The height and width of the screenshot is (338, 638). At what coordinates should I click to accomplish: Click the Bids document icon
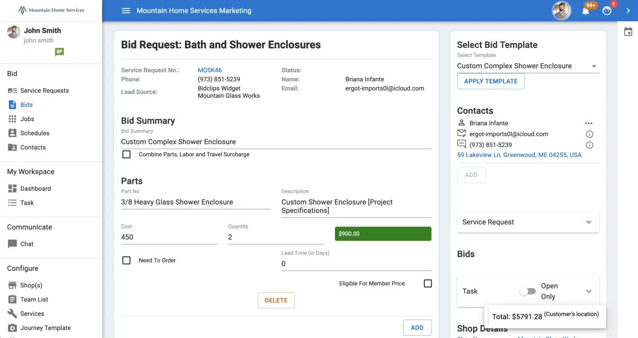tap(12, 105)
